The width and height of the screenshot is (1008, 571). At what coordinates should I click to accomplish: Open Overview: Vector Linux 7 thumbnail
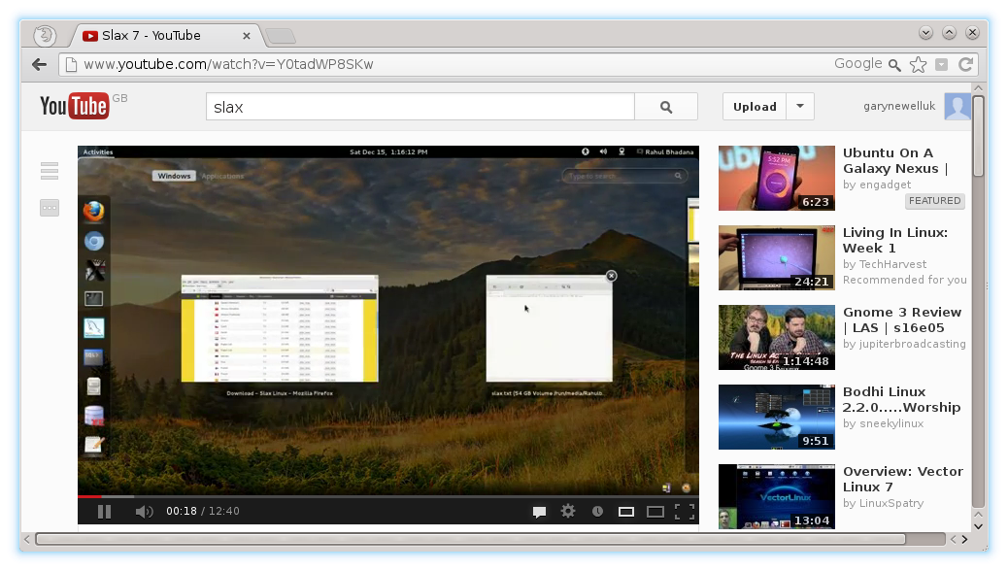click(777, 496)
